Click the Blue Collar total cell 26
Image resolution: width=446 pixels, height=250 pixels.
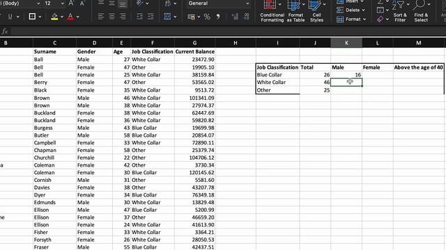pos(315,75)
